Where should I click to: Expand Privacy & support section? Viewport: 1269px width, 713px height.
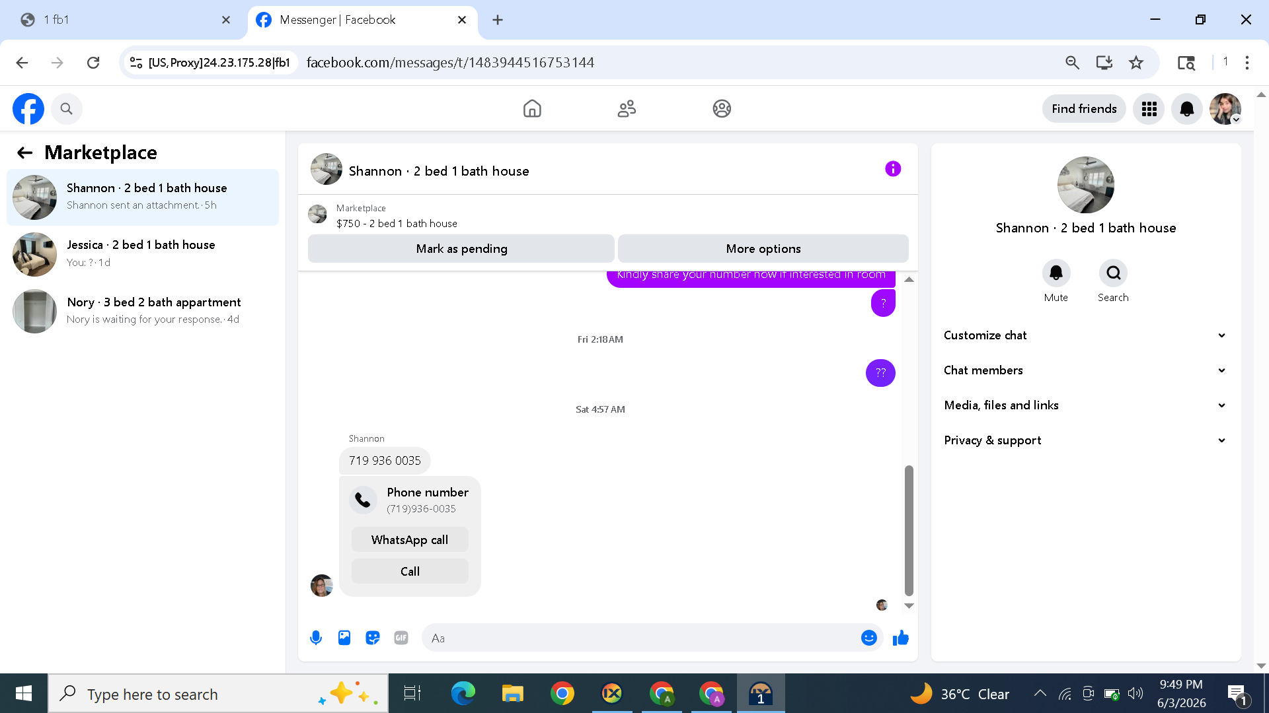click(x=1085, y=440)
